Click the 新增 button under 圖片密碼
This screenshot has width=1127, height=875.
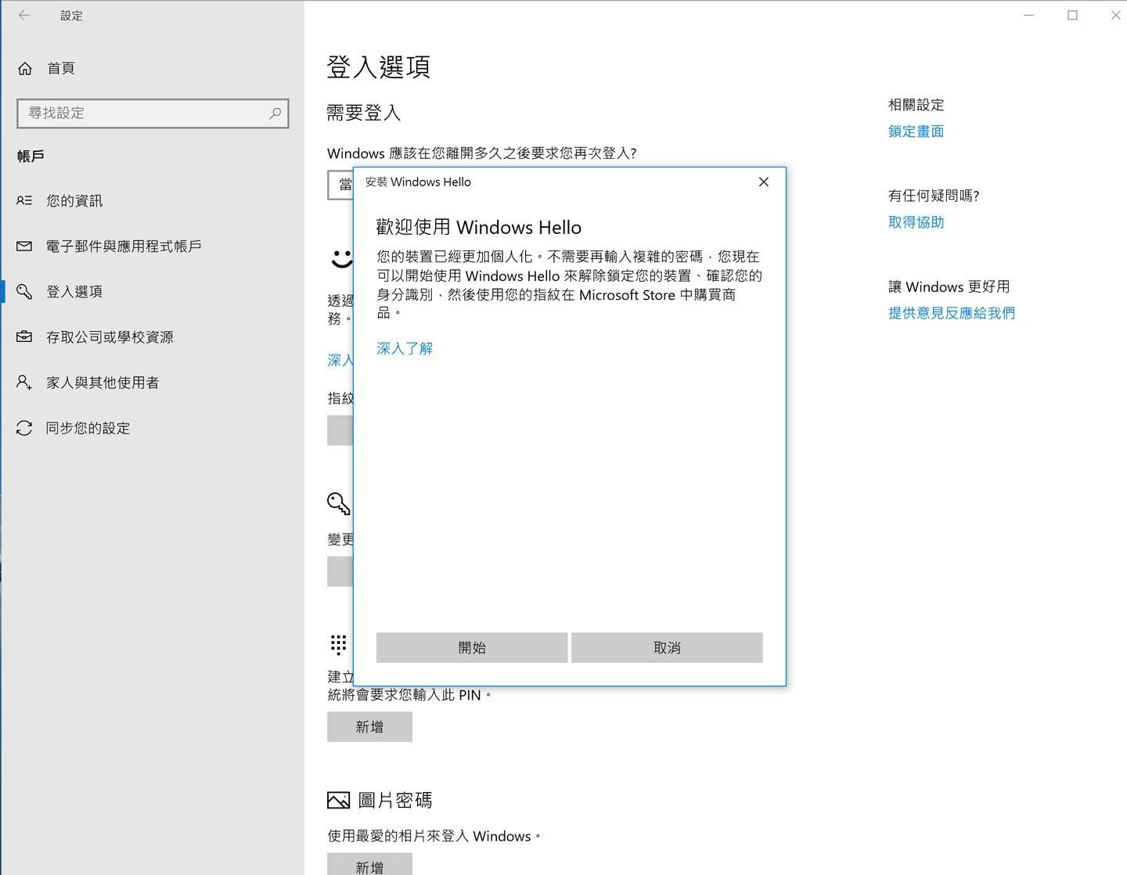point(369,864)
